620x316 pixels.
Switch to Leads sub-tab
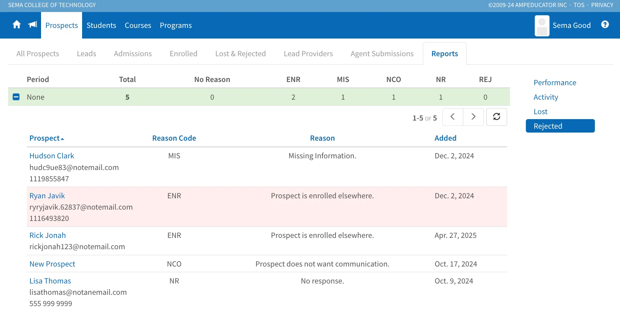click(x=87, y=54)
